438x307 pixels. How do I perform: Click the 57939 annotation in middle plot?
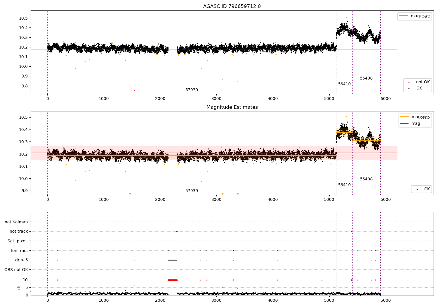192,191
